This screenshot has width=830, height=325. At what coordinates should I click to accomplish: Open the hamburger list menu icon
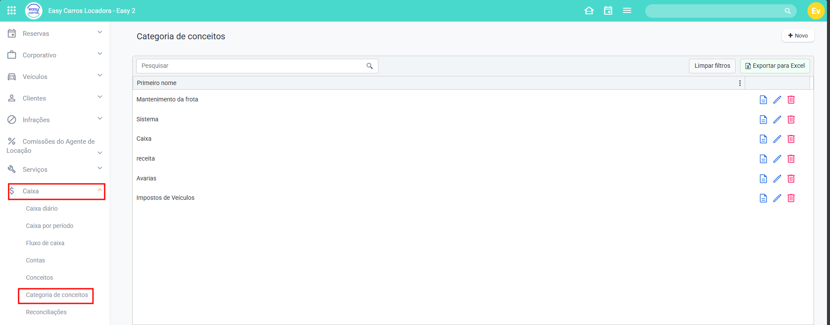627,11
